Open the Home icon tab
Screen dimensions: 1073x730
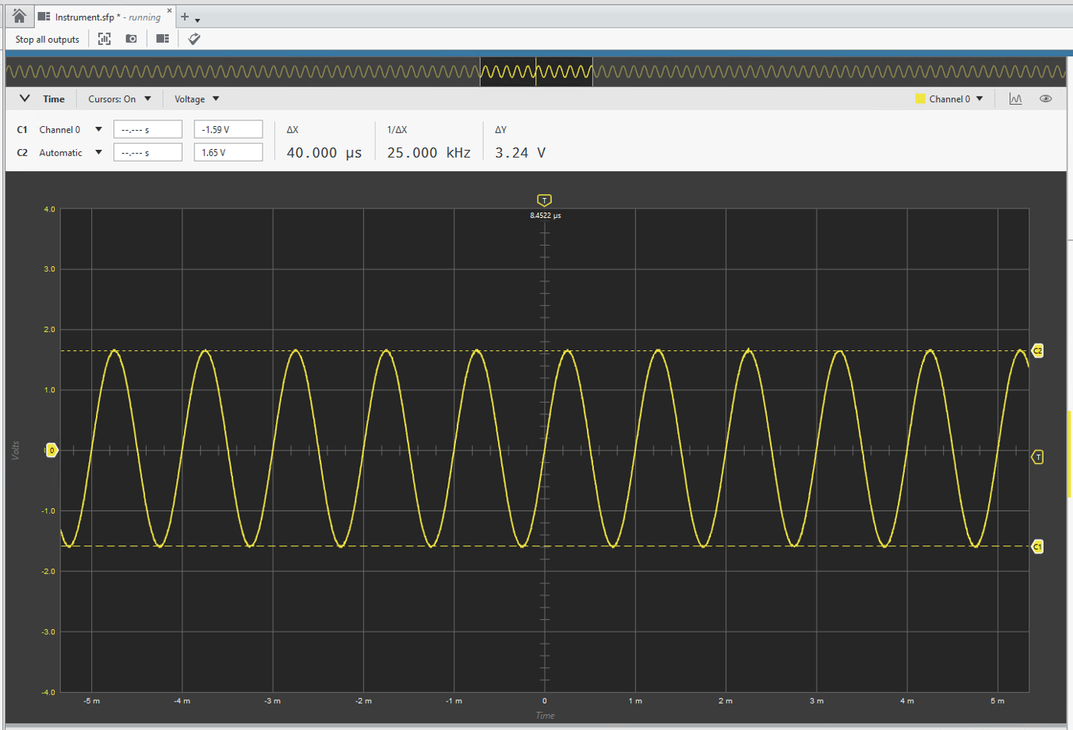coord(19,16)
